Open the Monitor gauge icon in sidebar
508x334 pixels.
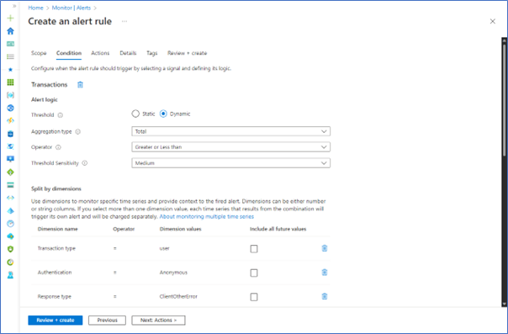(10, 224)
